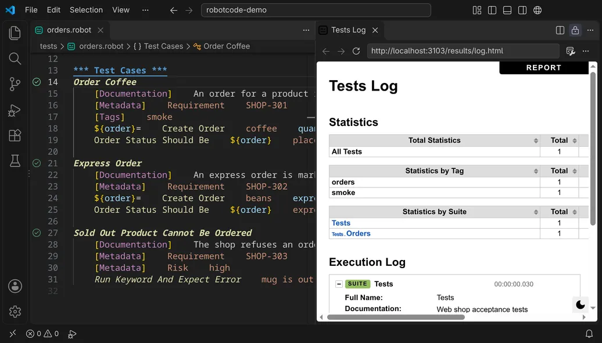Toggle the bottom panel visibility

[507, 10]
